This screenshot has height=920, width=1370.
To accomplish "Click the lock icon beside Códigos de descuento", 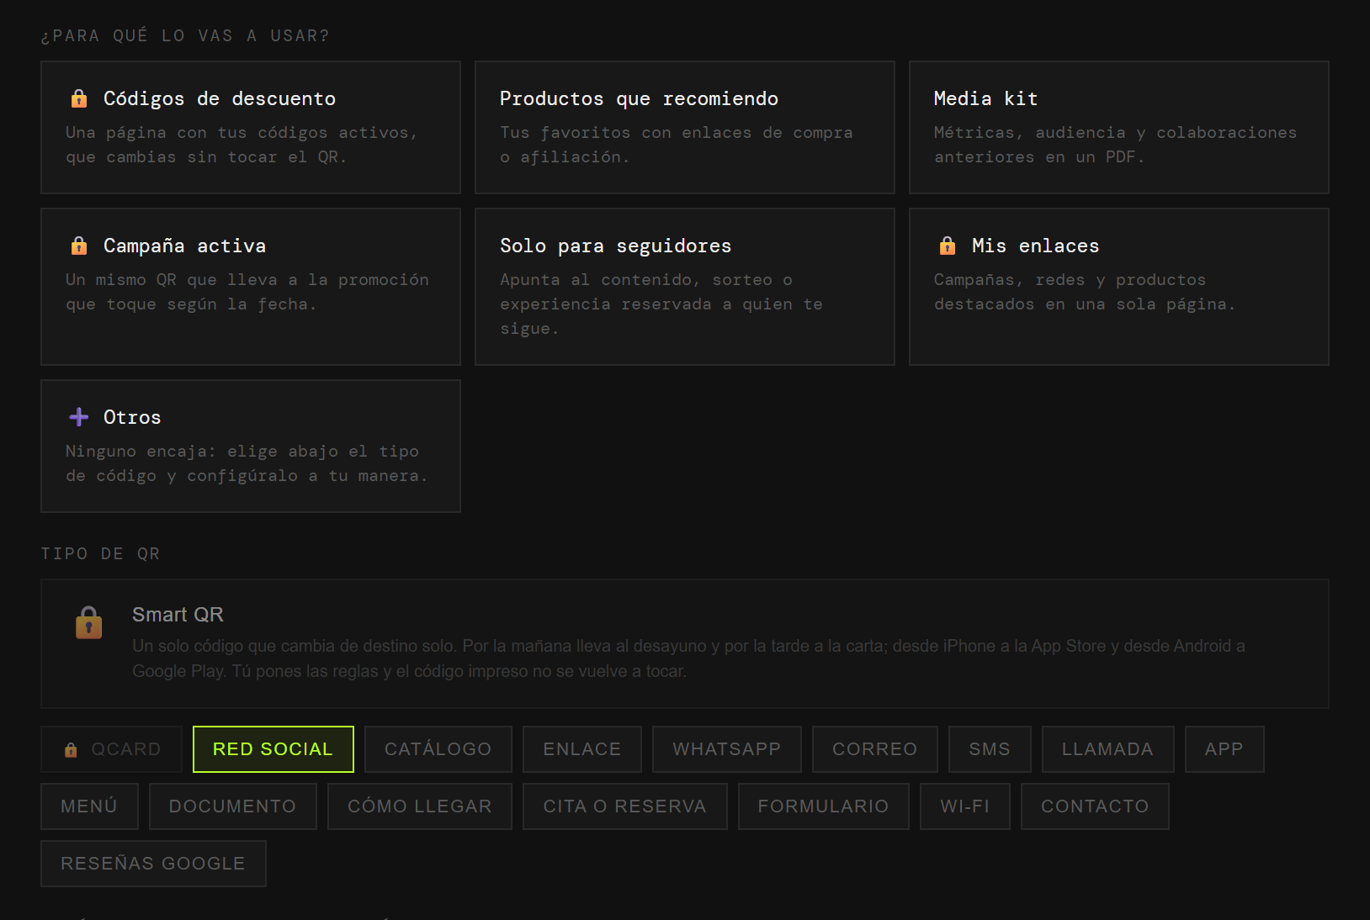I will coord(79,98).
